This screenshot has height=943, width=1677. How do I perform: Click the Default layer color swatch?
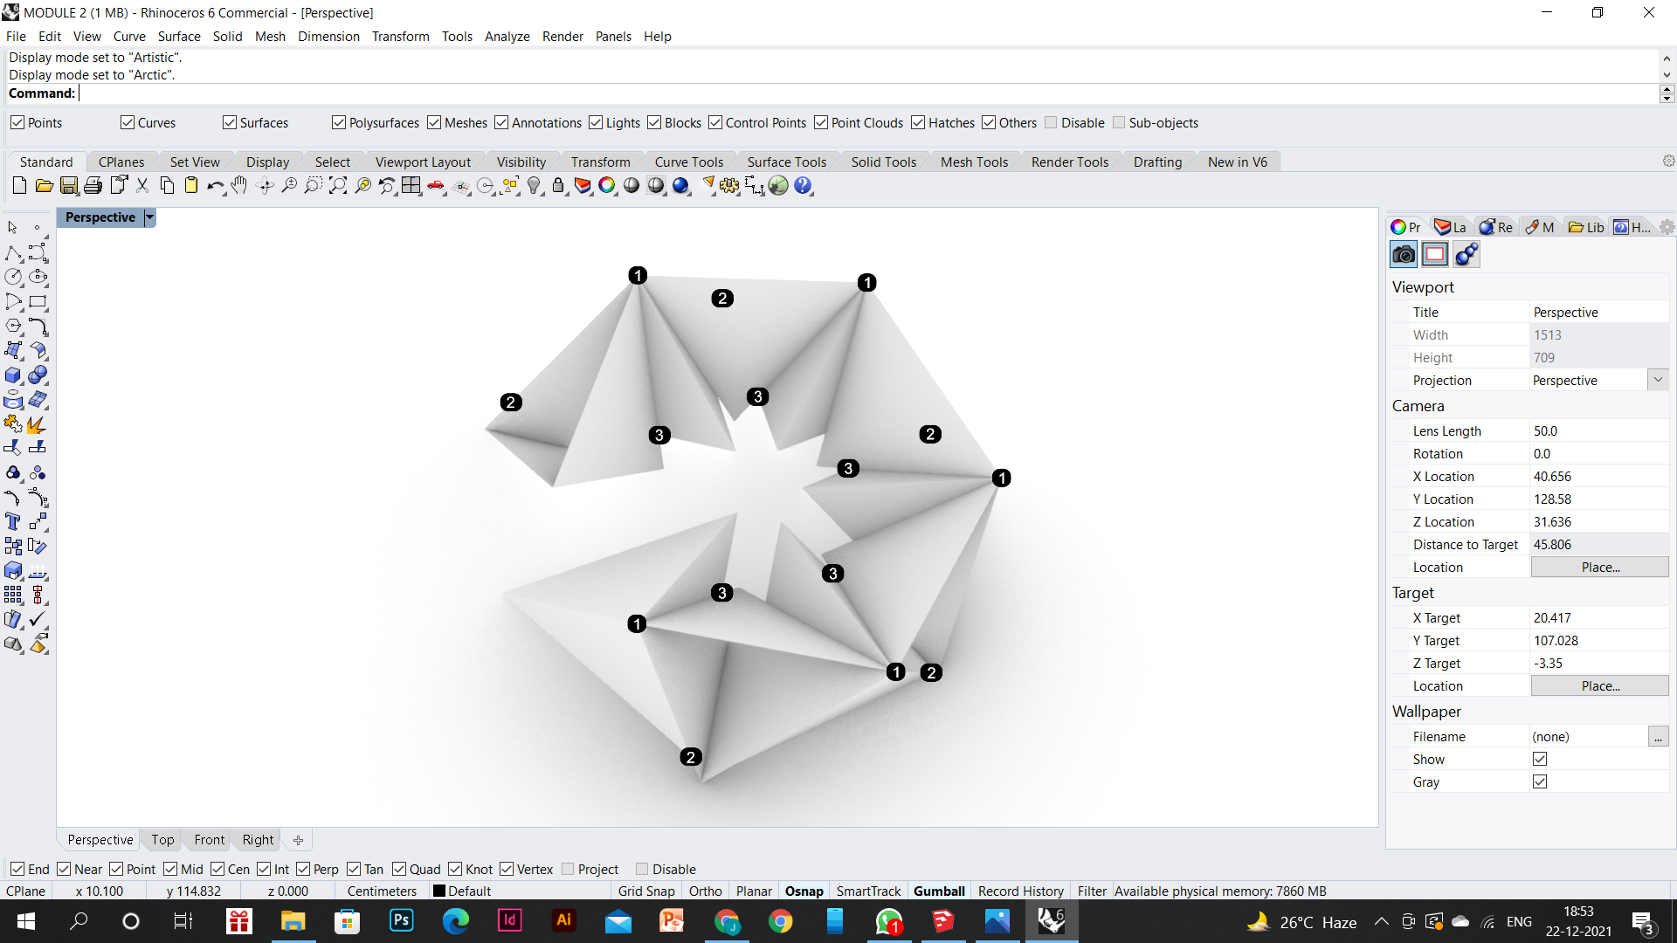(x=439, y=891)
